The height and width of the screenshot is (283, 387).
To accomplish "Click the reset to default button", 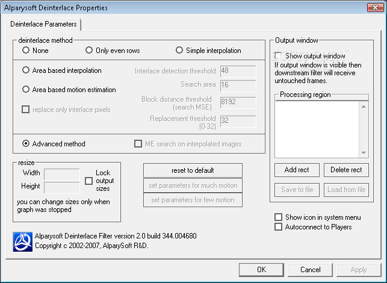I will coord(193,170).
